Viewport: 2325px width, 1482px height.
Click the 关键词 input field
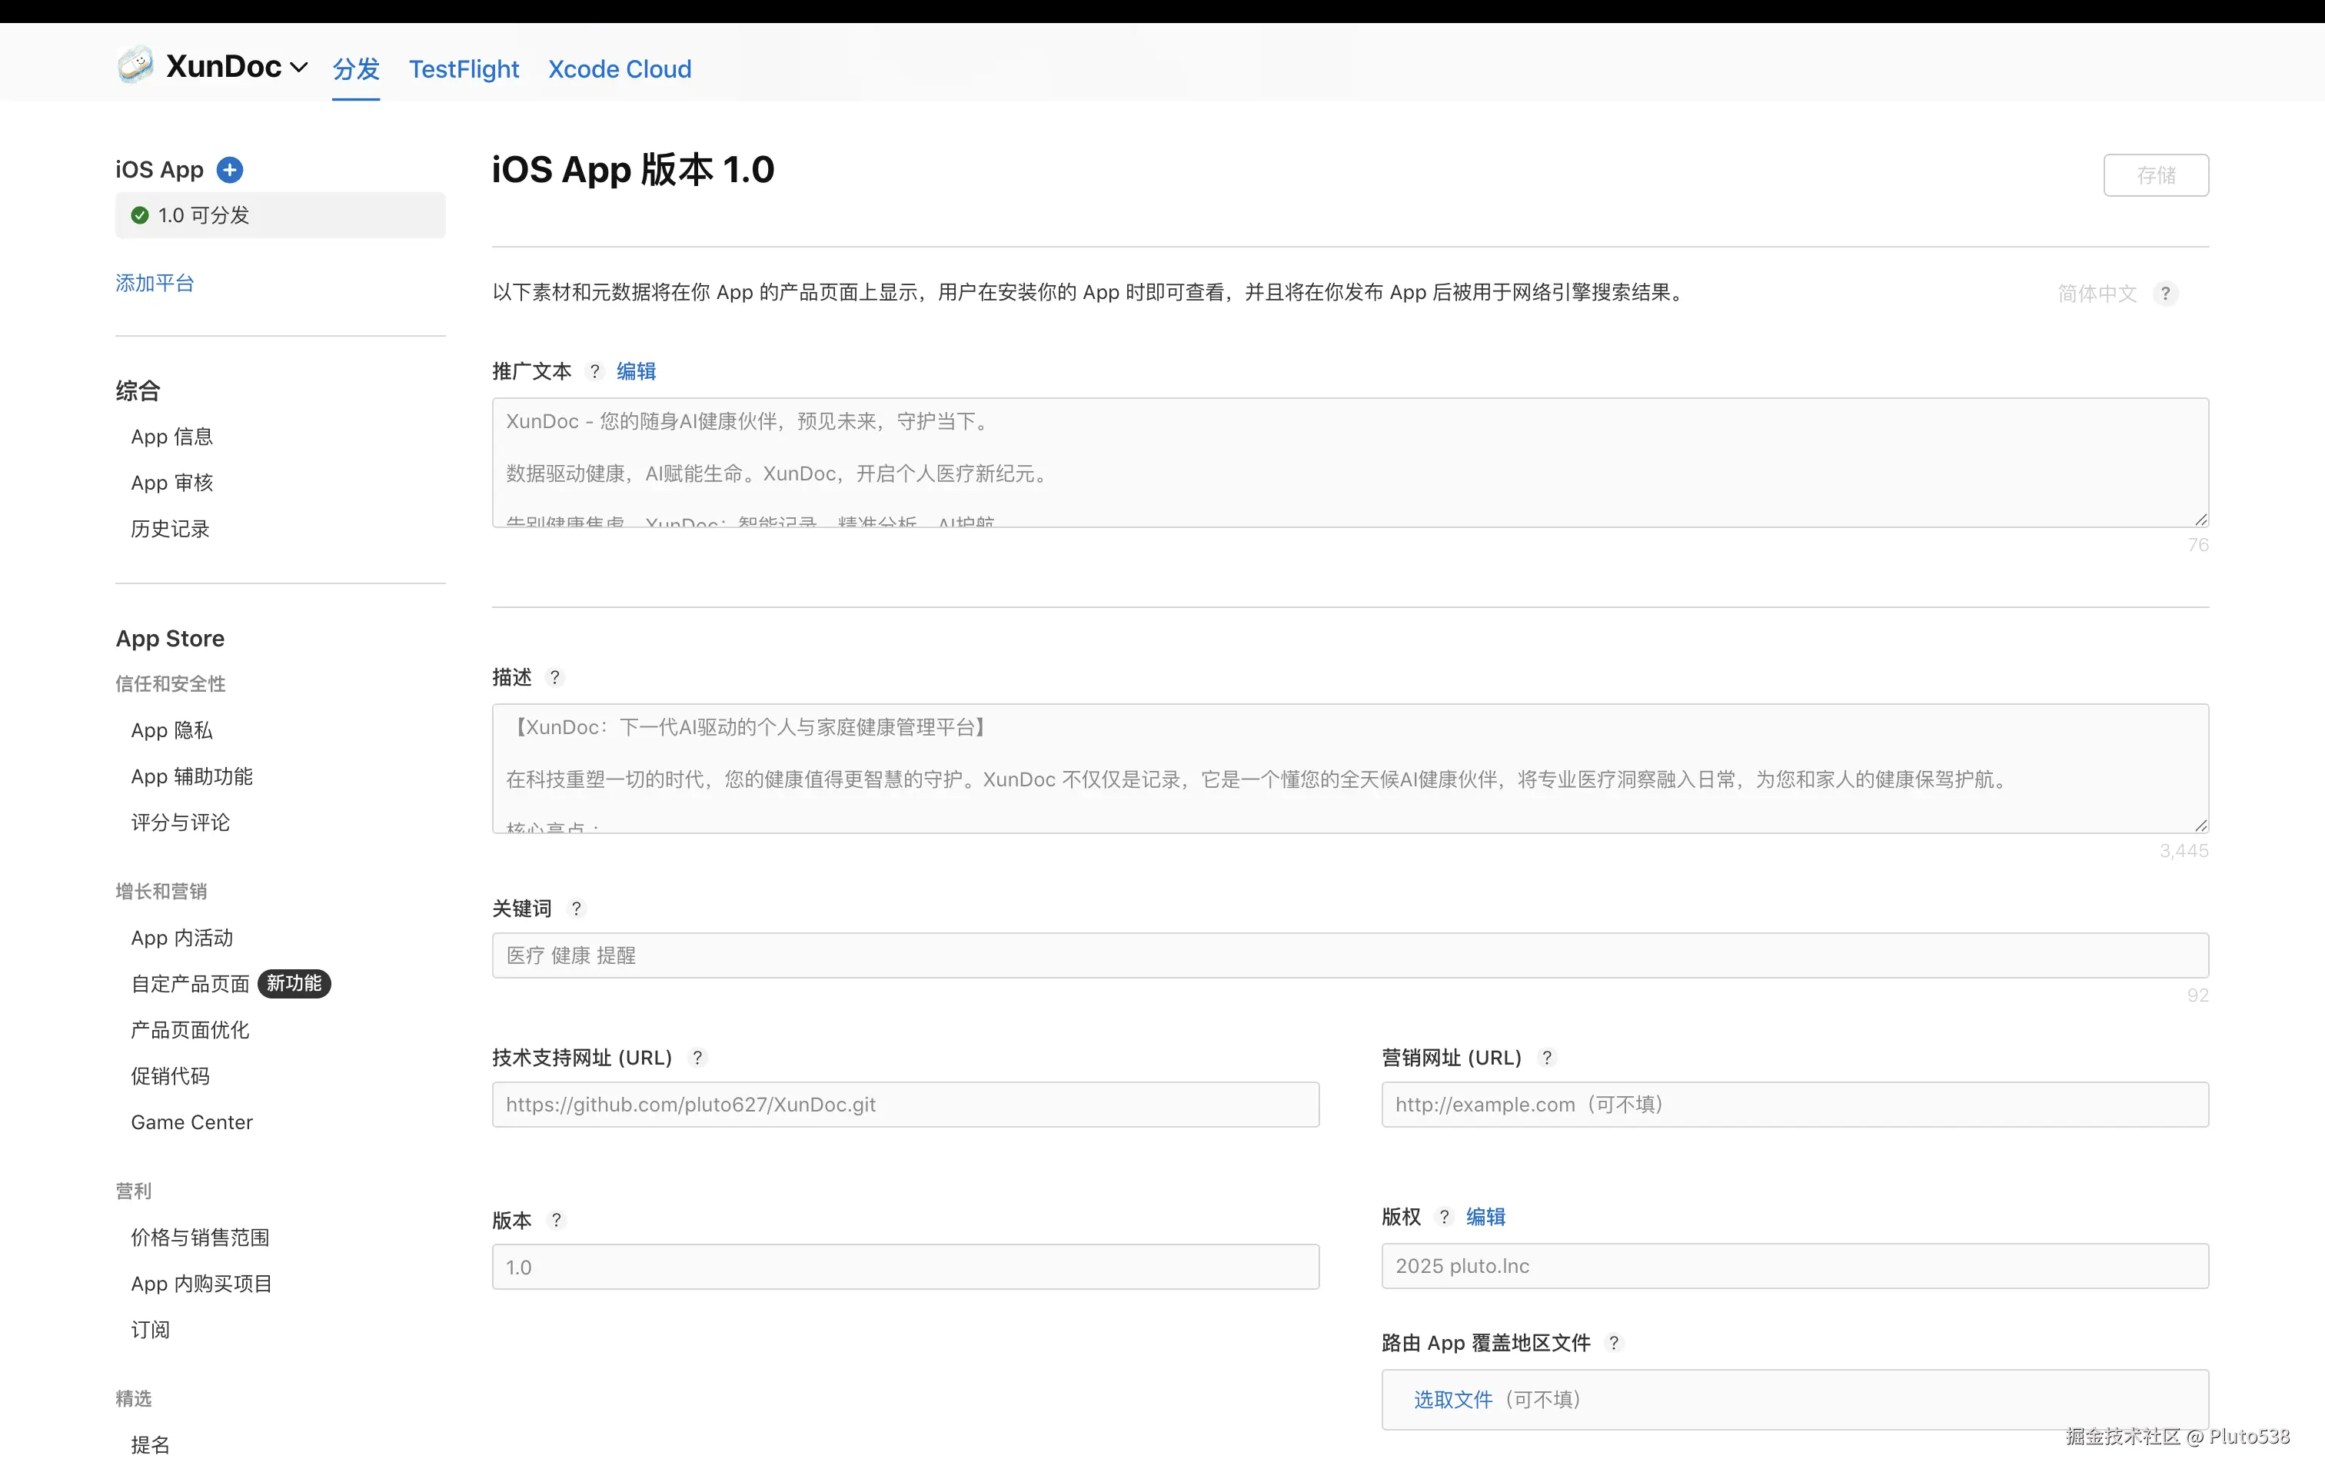1349,955
